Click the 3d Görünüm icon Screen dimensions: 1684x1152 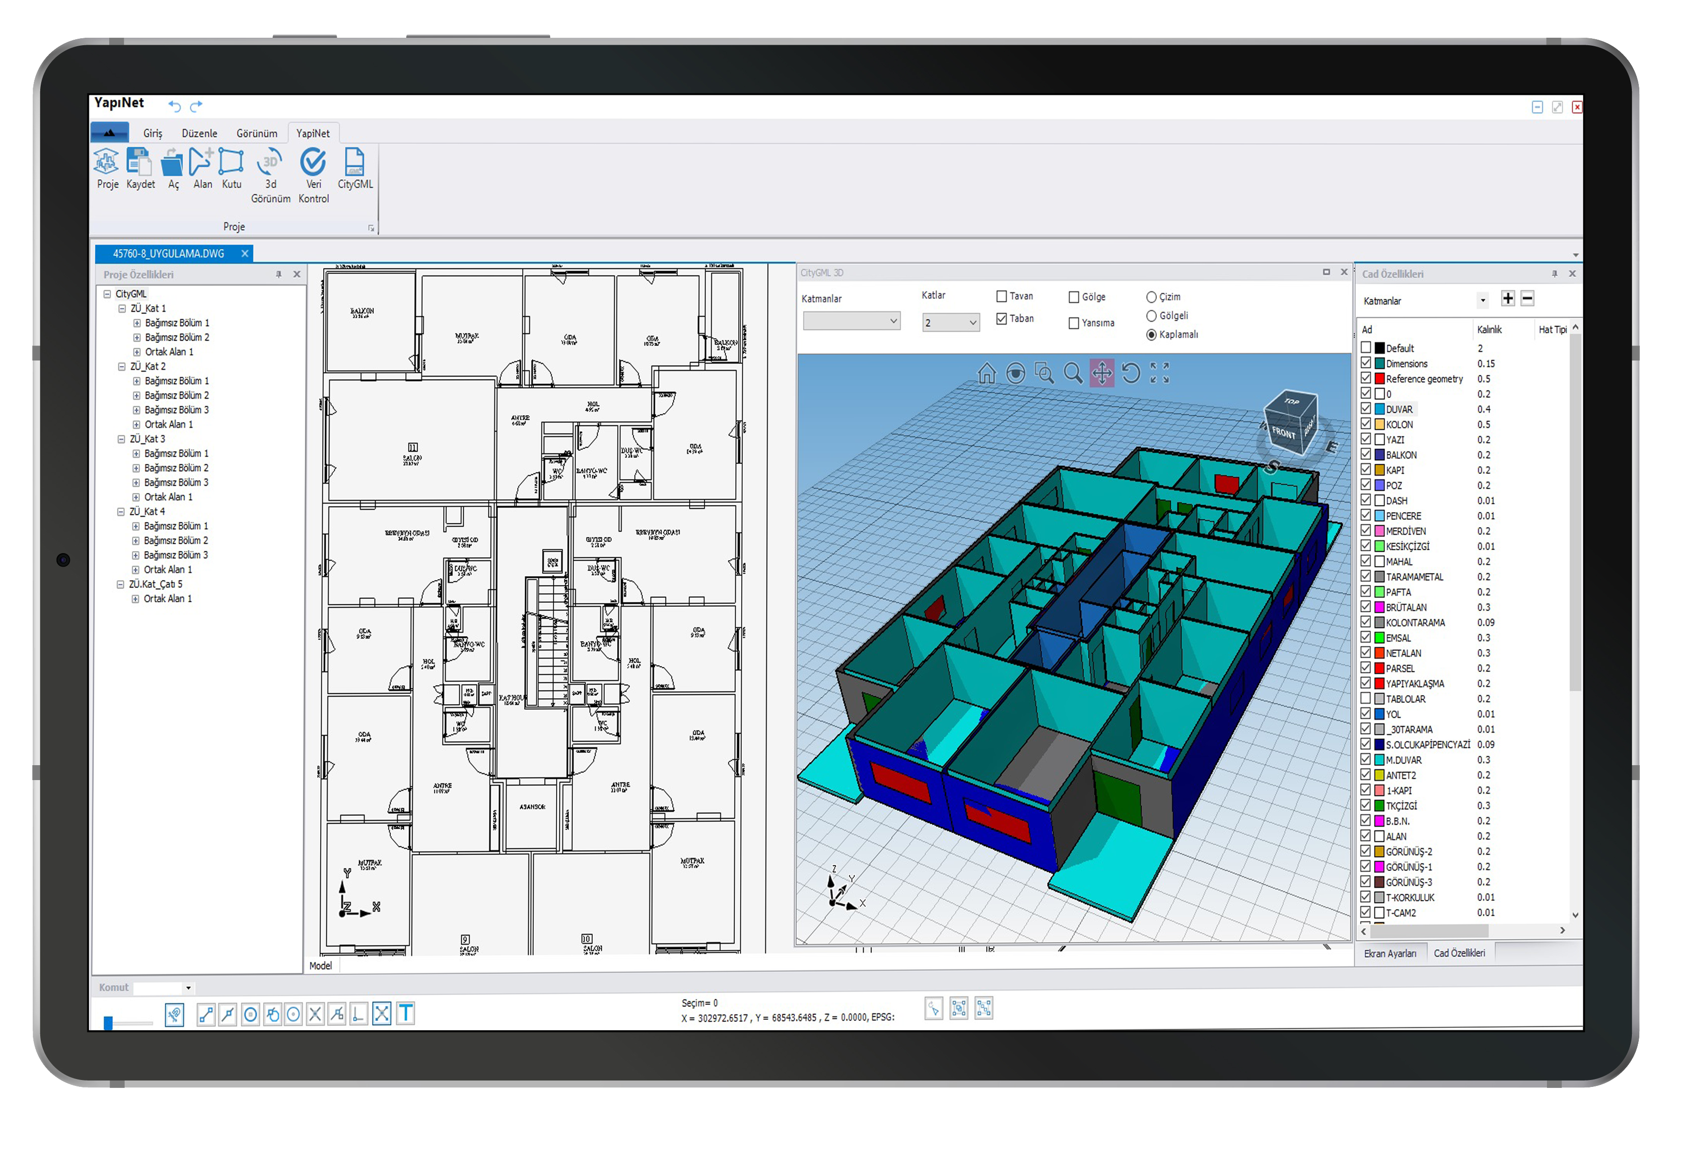coord(270,162)
